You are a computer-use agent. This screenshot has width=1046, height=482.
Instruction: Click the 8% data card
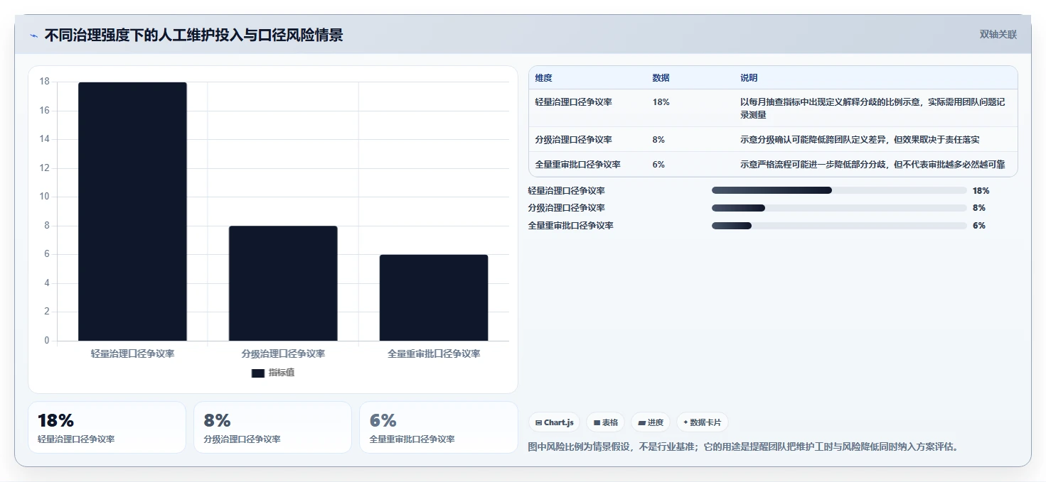[272, 427]
